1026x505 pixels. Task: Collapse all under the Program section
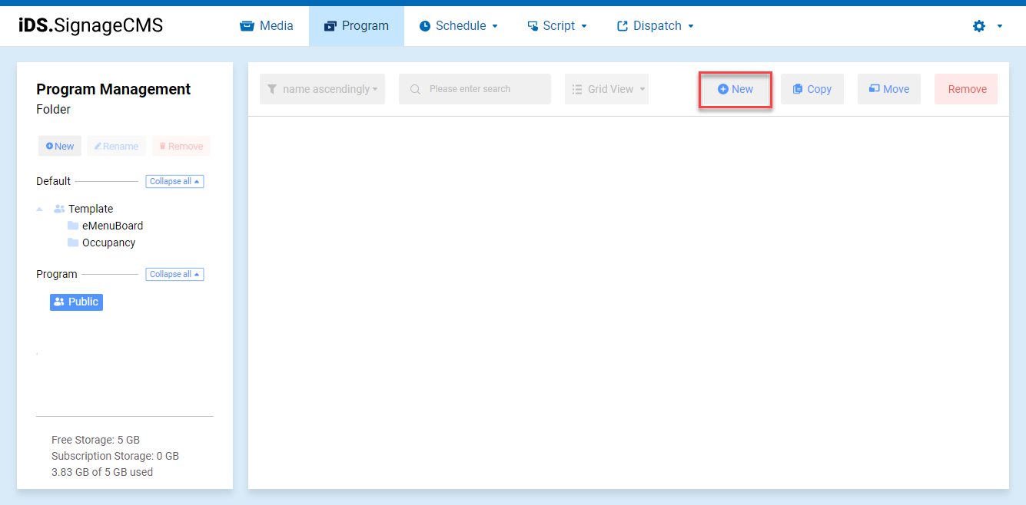(174, 274)
